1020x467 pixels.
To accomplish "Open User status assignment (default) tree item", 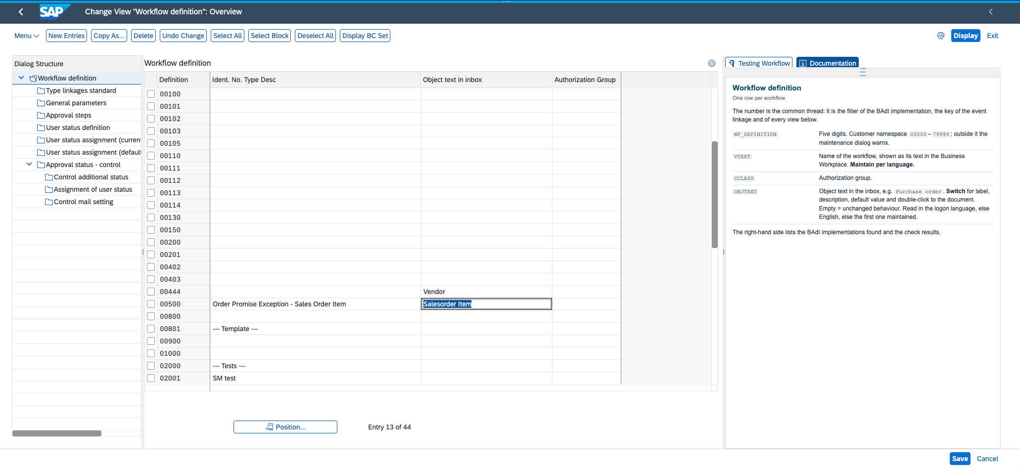I will pyautogui.click(x=90, y=152).
